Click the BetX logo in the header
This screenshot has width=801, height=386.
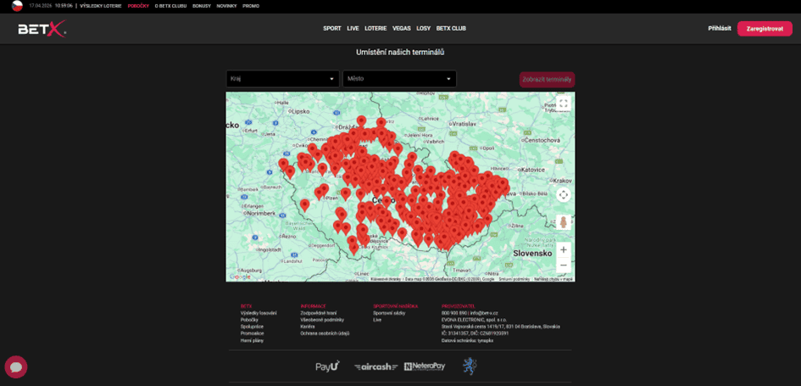42,29
